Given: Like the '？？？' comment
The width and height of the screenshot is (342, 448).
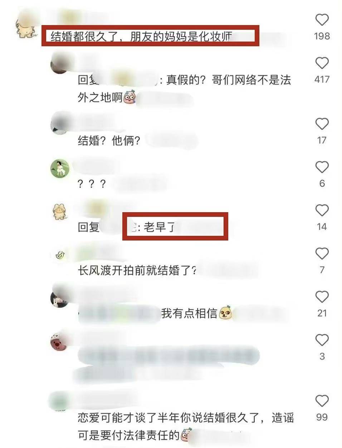Looking at the screenshot, I should (322, 167).
